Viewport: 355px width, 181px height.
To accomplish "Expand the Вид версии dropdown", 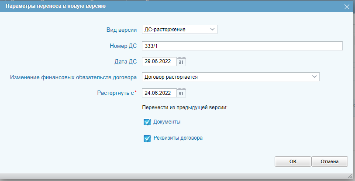I will [x=212, y=30].
